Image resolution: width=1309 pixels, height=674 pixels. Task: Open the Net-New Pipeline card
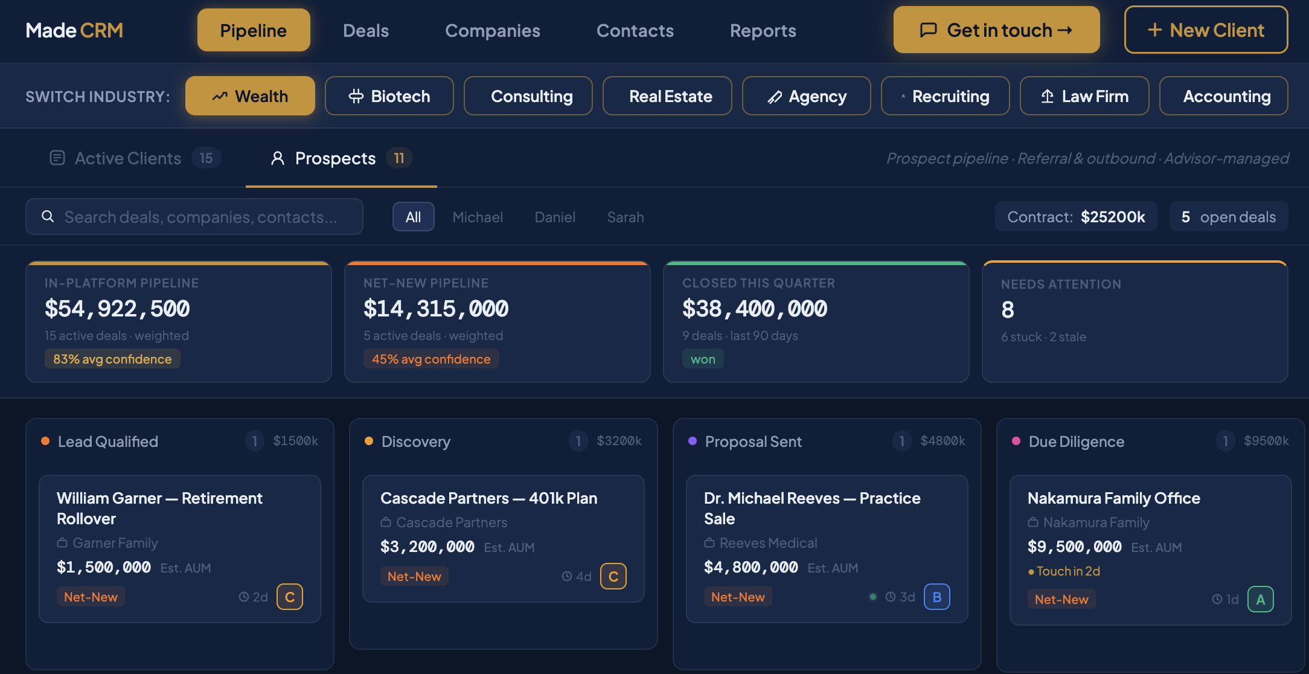pos(498,322)
